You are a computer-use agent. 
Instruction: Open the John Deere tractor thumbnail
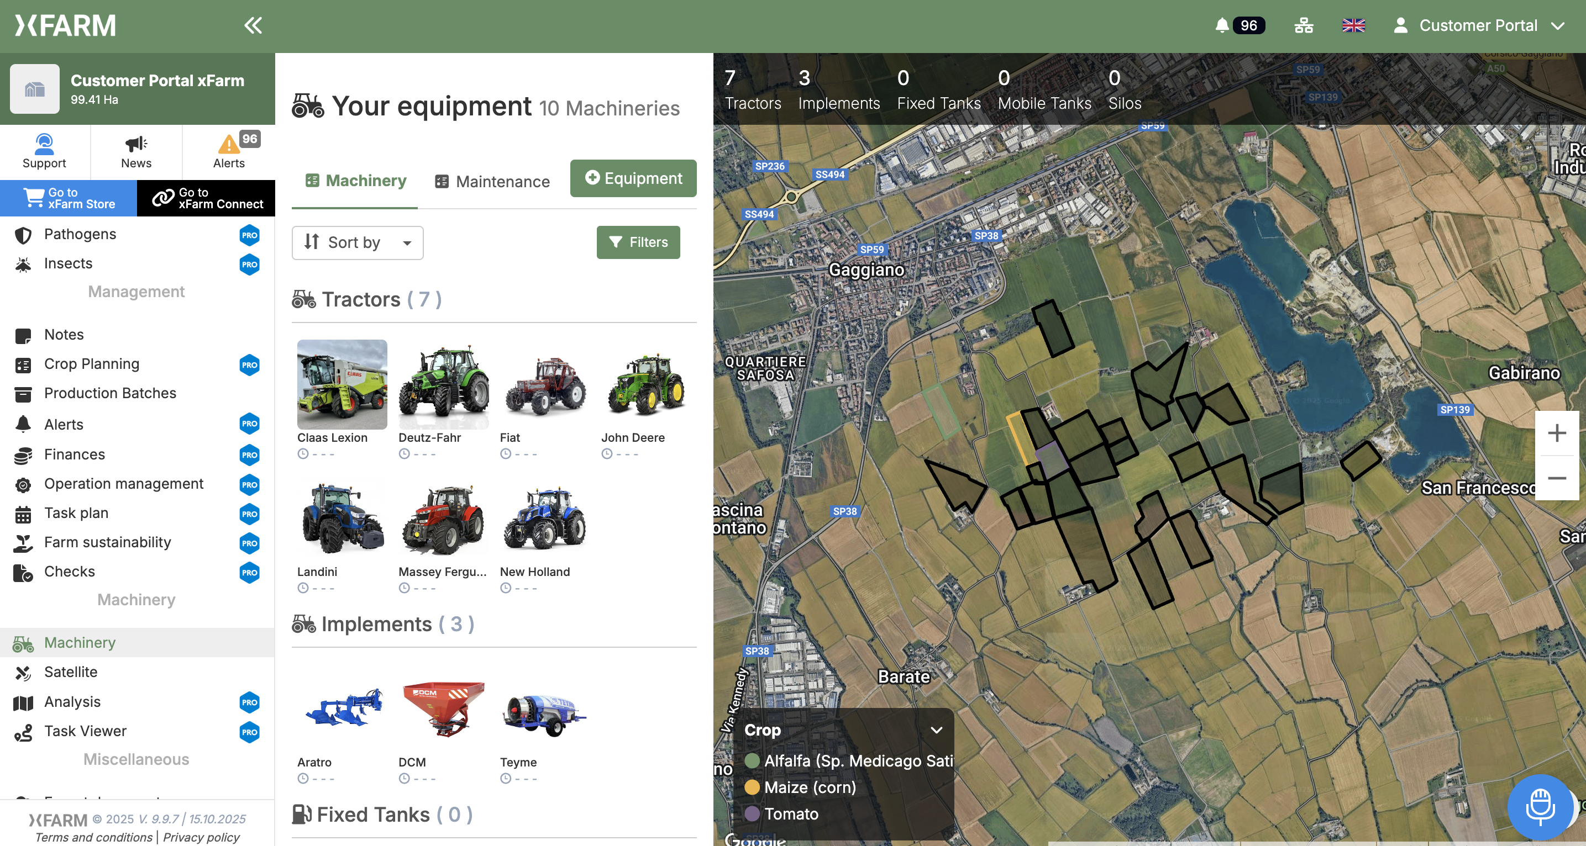pos(646,384)
